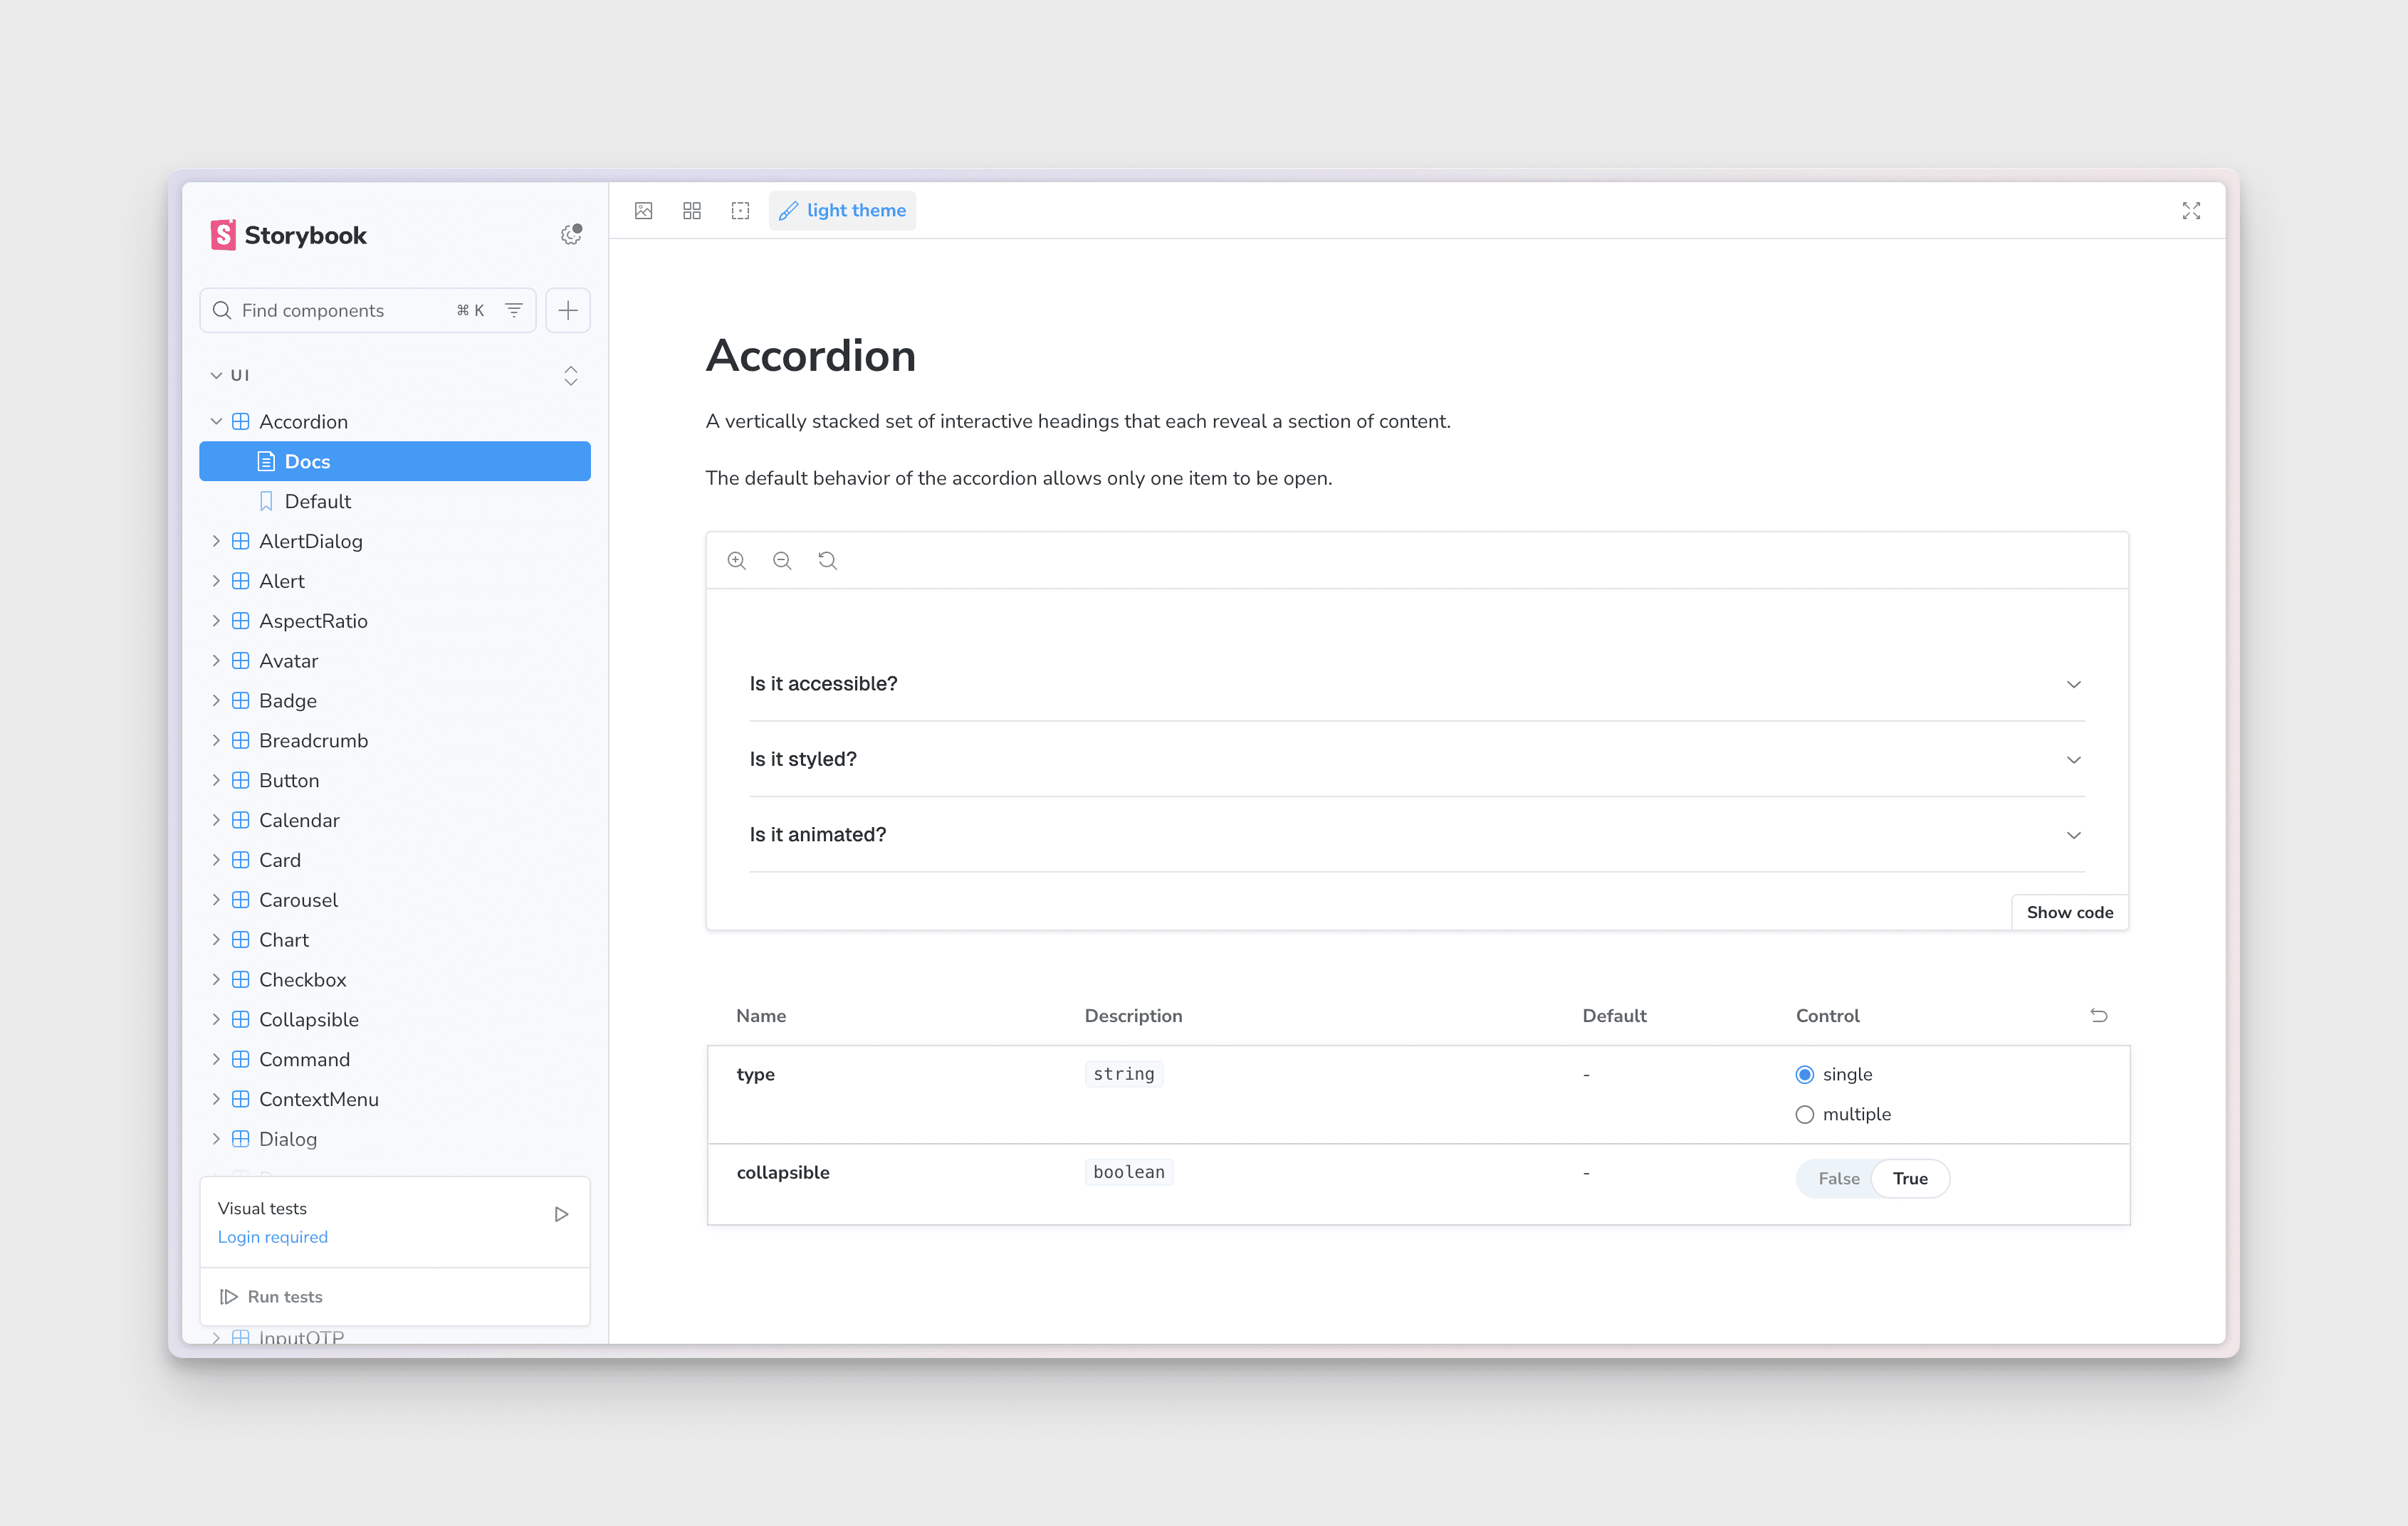Enter fullscreen with the expand icon
2408x1526 pixels.
click(x=2190, y=211)
